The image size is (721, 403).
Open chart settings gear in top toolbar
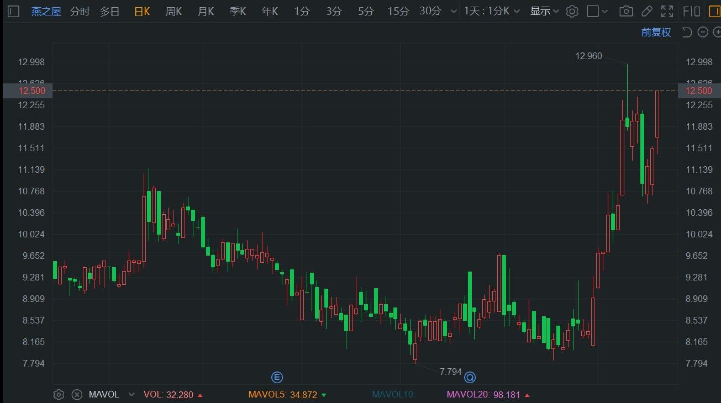(572, 11)
